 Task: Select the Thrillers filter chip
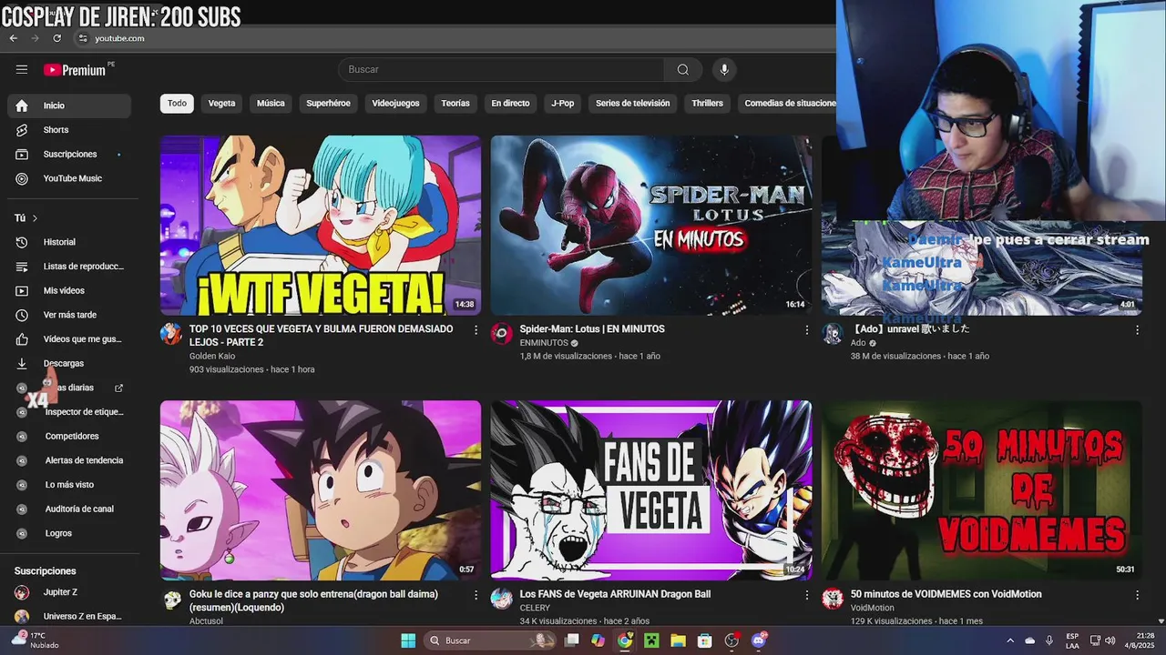tap(707, 104)
